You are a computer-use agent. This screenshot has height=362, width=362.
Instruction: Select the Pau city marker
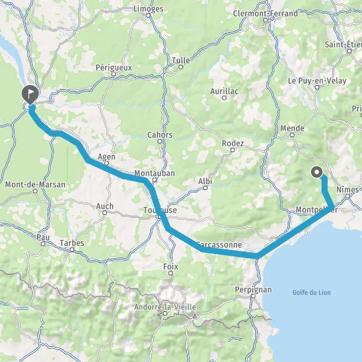point(43,244)
